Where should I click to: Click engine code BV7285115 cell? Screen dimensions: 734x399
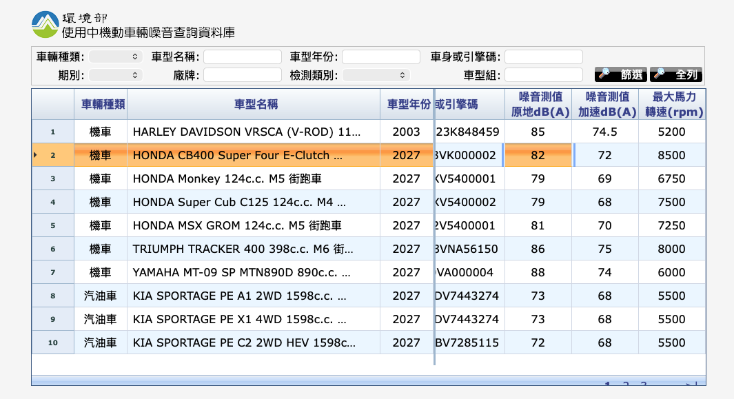(469, 342)
